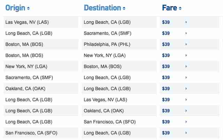Expand Sacramento to Long Beach fare arrow

186,77
